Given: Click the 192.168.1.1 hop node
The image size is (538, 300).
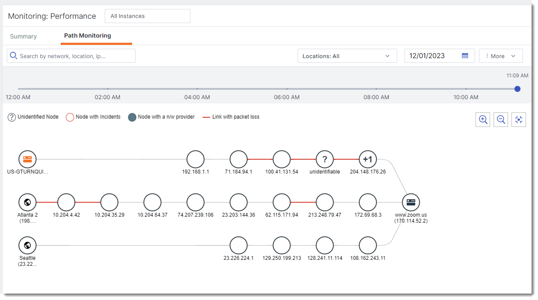Looking at the screenshot, I should click(195, 159).
